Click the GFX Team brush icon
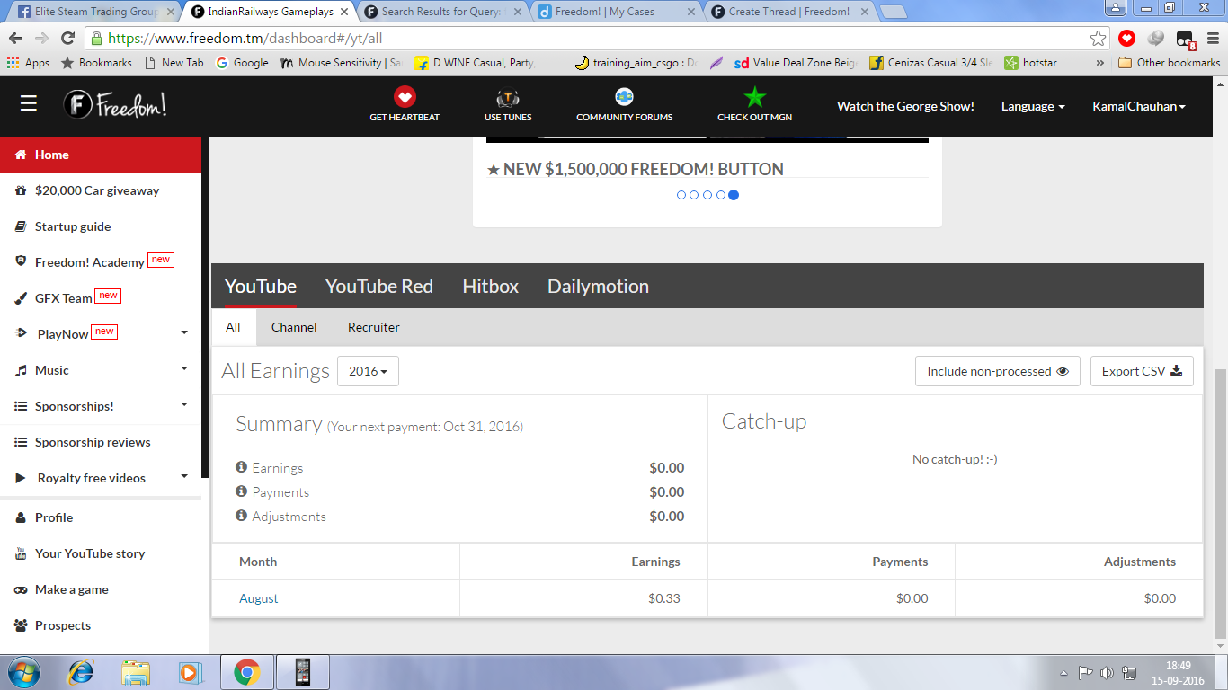 click(21, 298)
